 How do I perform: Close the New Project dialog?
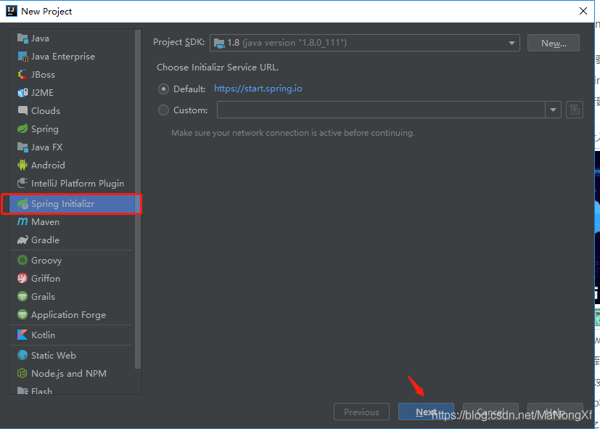tap(583, 11)
